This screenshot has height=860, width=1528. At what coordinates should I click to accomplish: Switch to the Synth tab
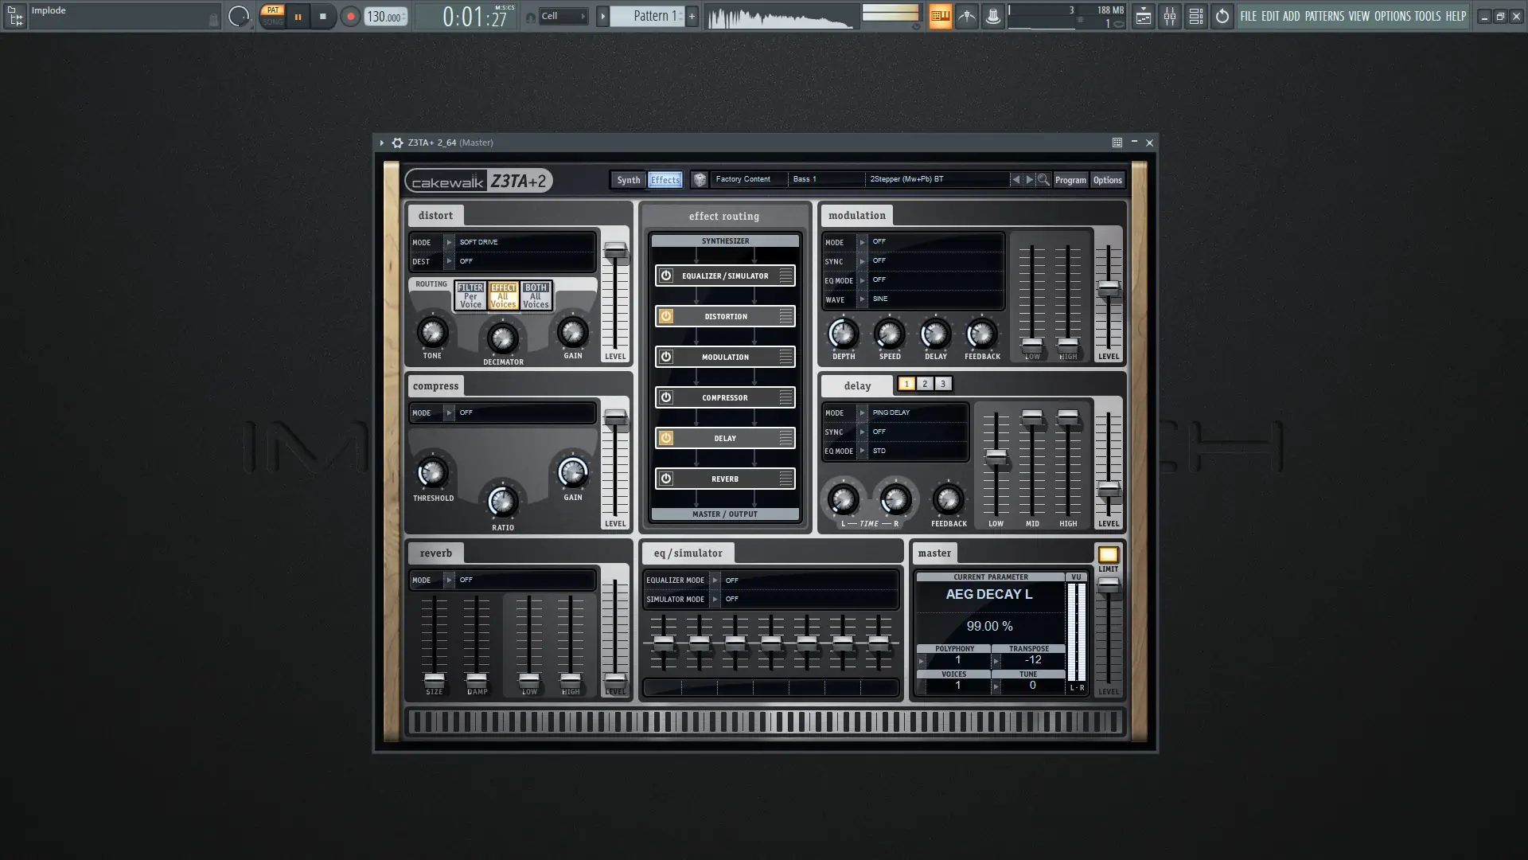pos(628,180)
